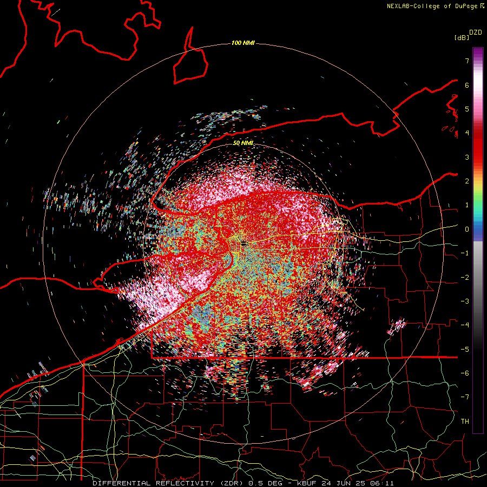This screenshot has width=487, height=487.
Task: Click the Differential Reflectivity KBUF caption text
Action: pos(243,483)
